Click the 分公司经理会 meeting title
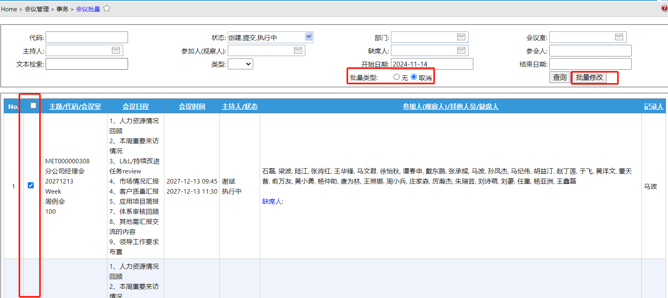This screenshot has height=298, width=668. [65, 171]
